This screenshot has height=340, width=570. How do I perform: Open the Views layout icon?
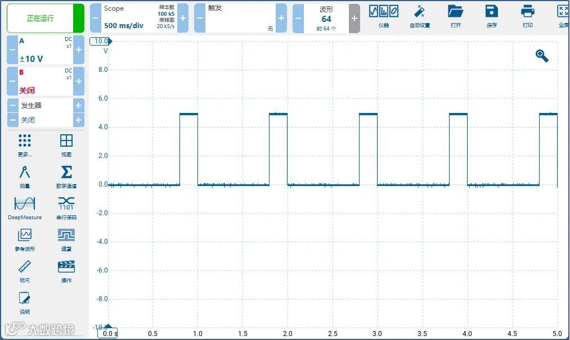pyautogui.click(x=66, y=144)
